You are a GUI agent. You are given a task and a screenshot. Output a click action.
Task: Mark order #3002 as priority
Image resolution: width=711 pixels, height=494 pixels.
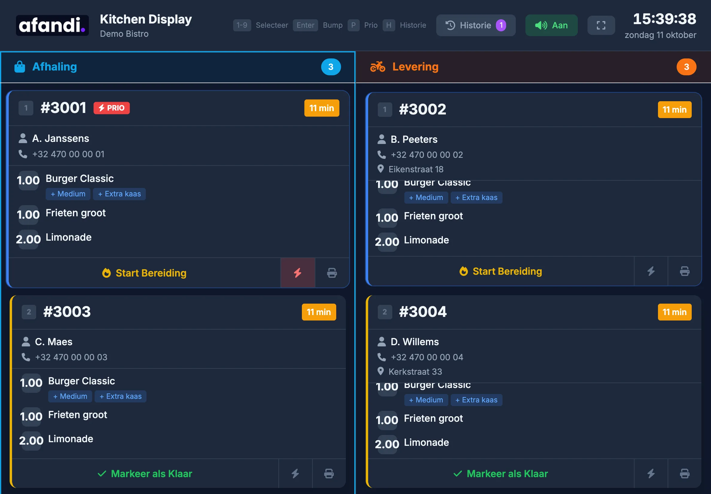(651, 271)
